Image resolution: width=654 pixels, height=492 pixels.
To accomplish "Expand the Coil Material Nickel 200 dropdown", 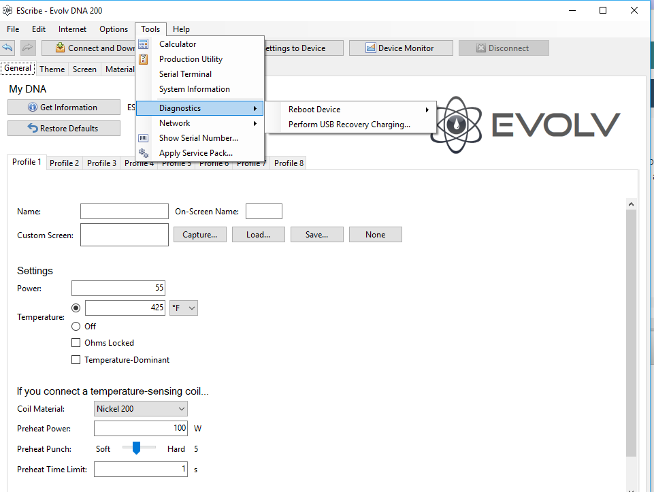I will click(141, 409).
